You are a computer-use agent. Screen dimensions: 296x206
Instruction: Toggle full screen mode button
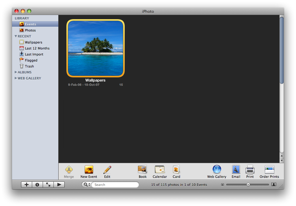[48, 185]
